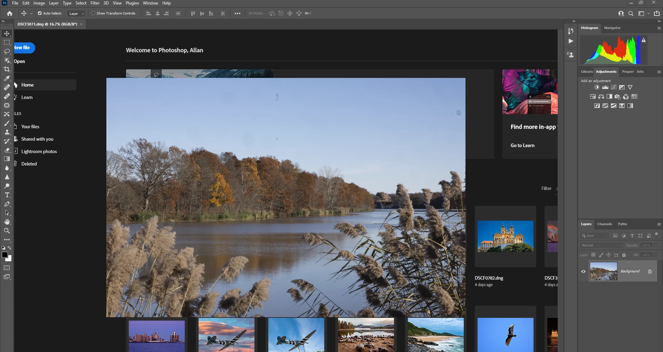Add a Brightness/Contrast adjustment
The image size is (663, 352).
tap(597, 87)
